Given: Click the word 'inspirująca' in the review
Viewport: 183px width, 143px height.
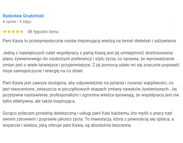Looking at the screenshot, I should (64, 101).
